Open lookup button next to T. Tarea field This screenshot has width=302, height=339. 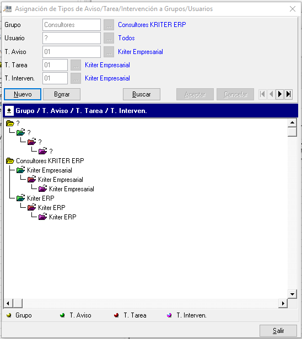coord(75,65)
